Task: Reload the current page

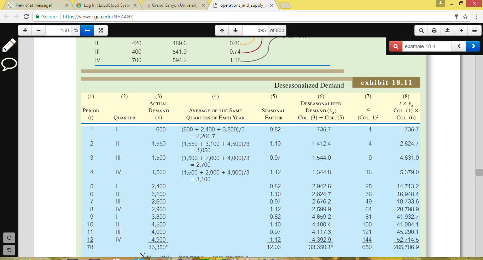Action: pos(26,17)
